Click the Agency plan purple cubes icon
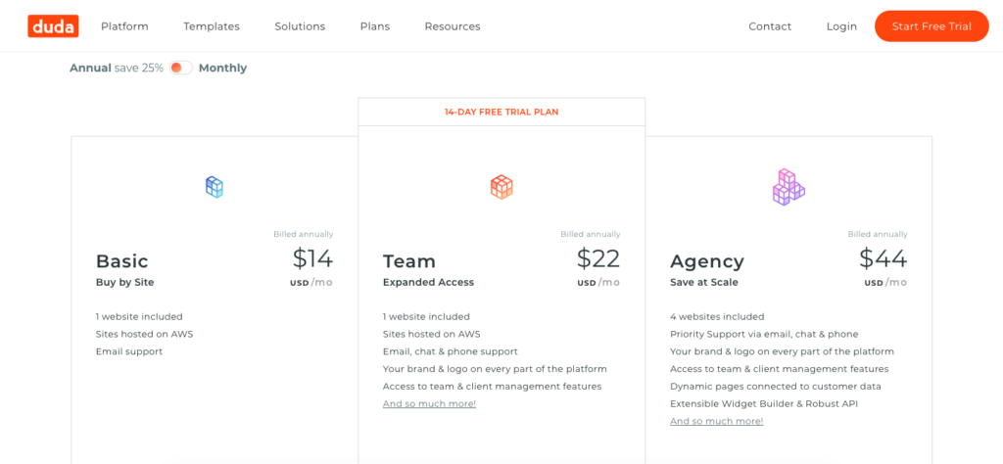The image size is (1003, 464). coord(788,187)
